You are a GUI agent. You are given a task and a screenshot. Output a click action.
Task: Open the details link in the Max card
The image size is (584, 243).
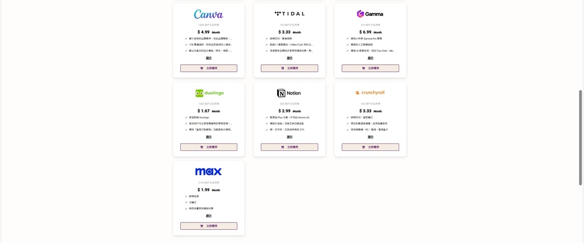tap(209, 216)
